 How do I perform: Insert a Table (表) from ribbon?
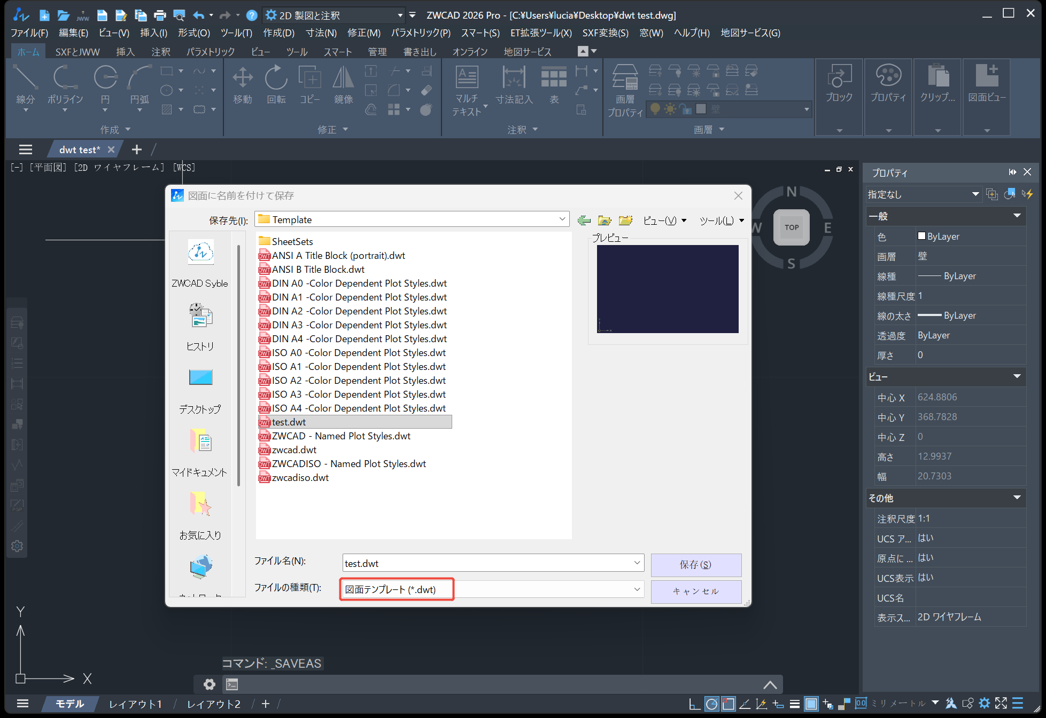pyautogui.click(x=554, y=85)
